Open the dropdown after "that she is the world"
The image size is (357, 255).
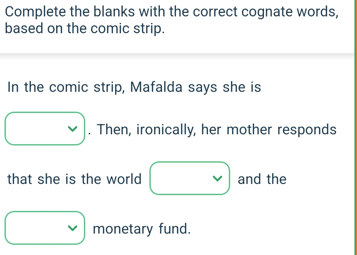pos(190,178)
